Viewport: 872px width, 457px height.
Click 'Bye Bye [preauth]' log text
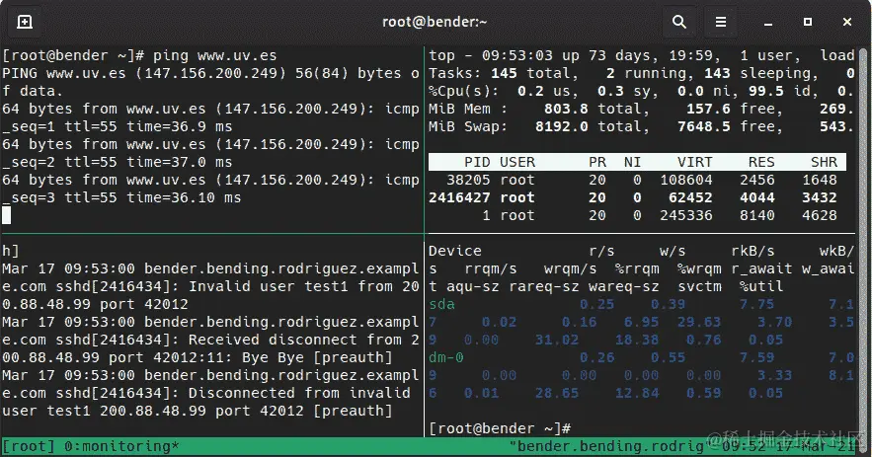point(318,358)
